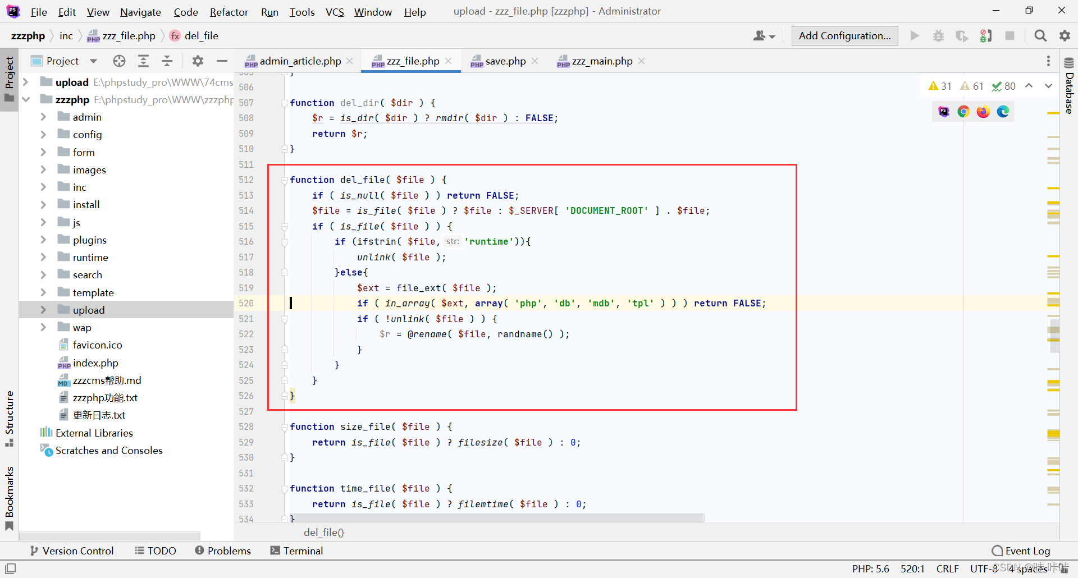Click the Project panel horizontal scrollbar
The height and width of the screenshot is (578, 1078).
point(110,536)
